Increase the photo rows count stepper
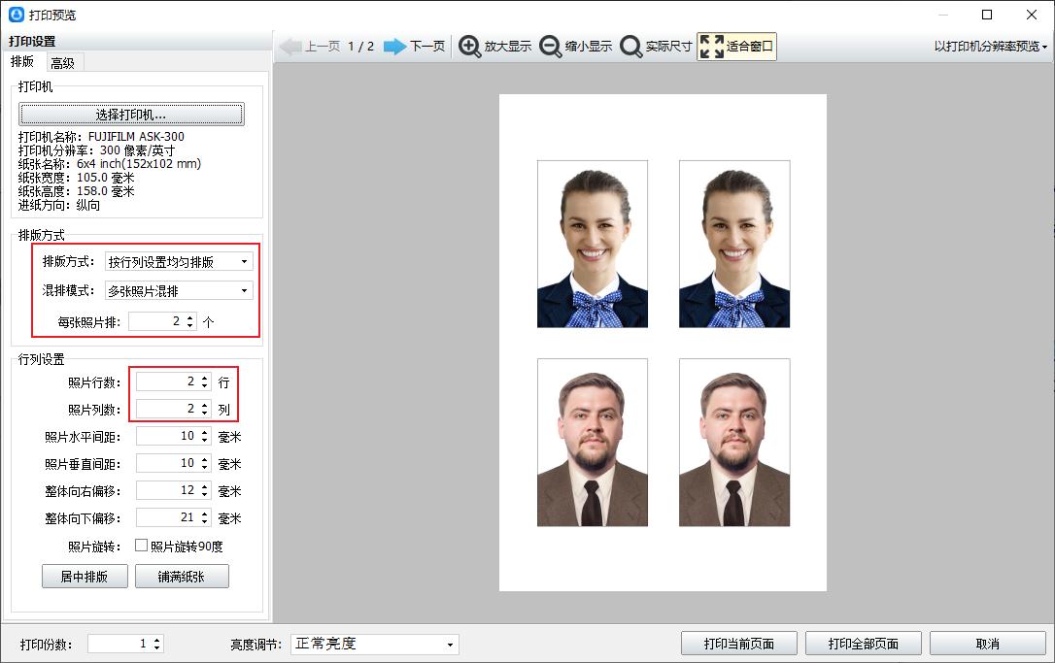 [x=205, y=379]
